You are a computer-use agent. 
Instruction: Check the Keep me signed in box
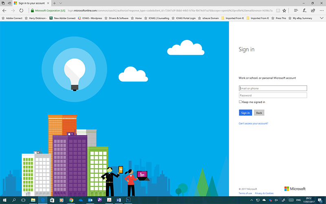[x=240, y=102]
